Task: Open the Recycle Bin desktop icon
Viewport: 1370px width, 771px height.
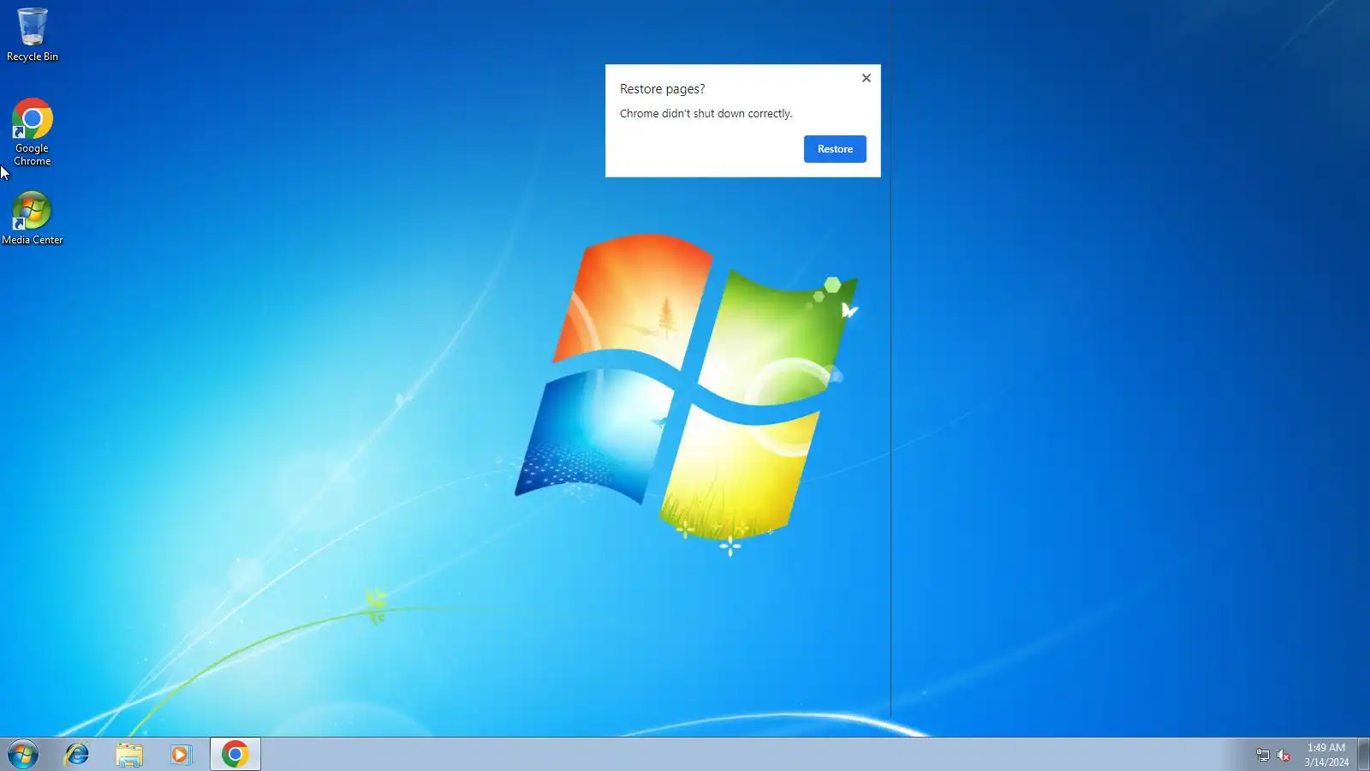Action: 33,34
